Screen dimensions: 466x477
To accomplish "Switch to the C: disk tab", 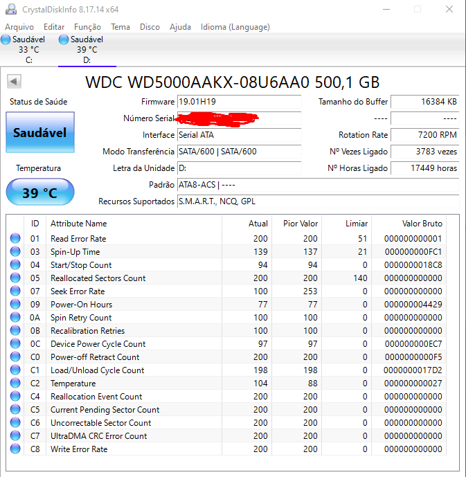I will pos(29,50).
